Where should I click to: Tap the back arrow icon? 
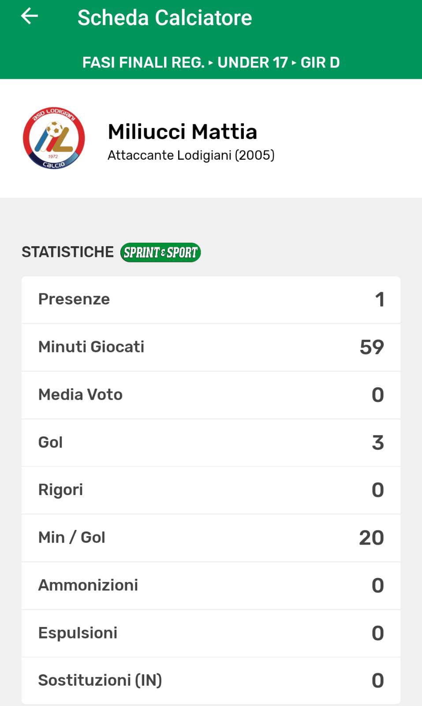[30, 17]
